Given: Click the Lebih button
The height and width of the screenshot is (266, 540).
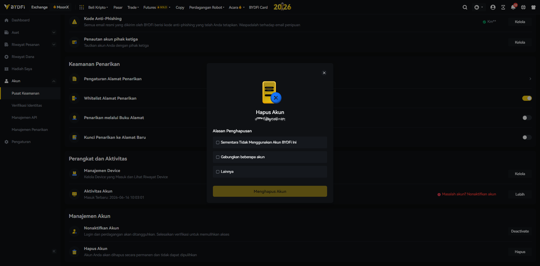Looking at the screenshot, I should click(520, 194).
